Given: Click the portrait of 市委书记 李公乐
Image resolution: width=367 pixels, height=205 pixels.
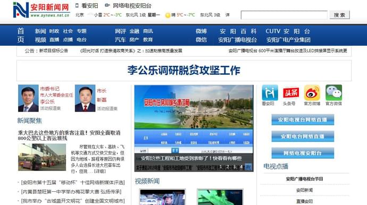Looking at the screenshot, I should (28, 98).
